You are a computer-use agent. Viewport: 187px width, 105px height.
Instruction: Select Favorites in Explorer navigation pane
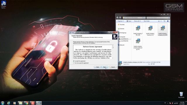click(x=121, y=24)
